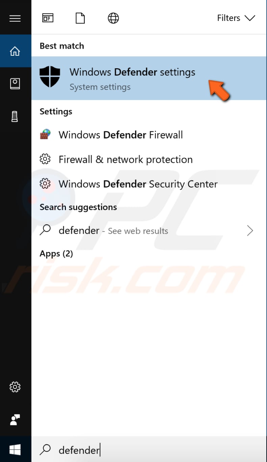Click the magnifier icon in the search box
Screen dimensions: 267x462
tap(45, 450)
